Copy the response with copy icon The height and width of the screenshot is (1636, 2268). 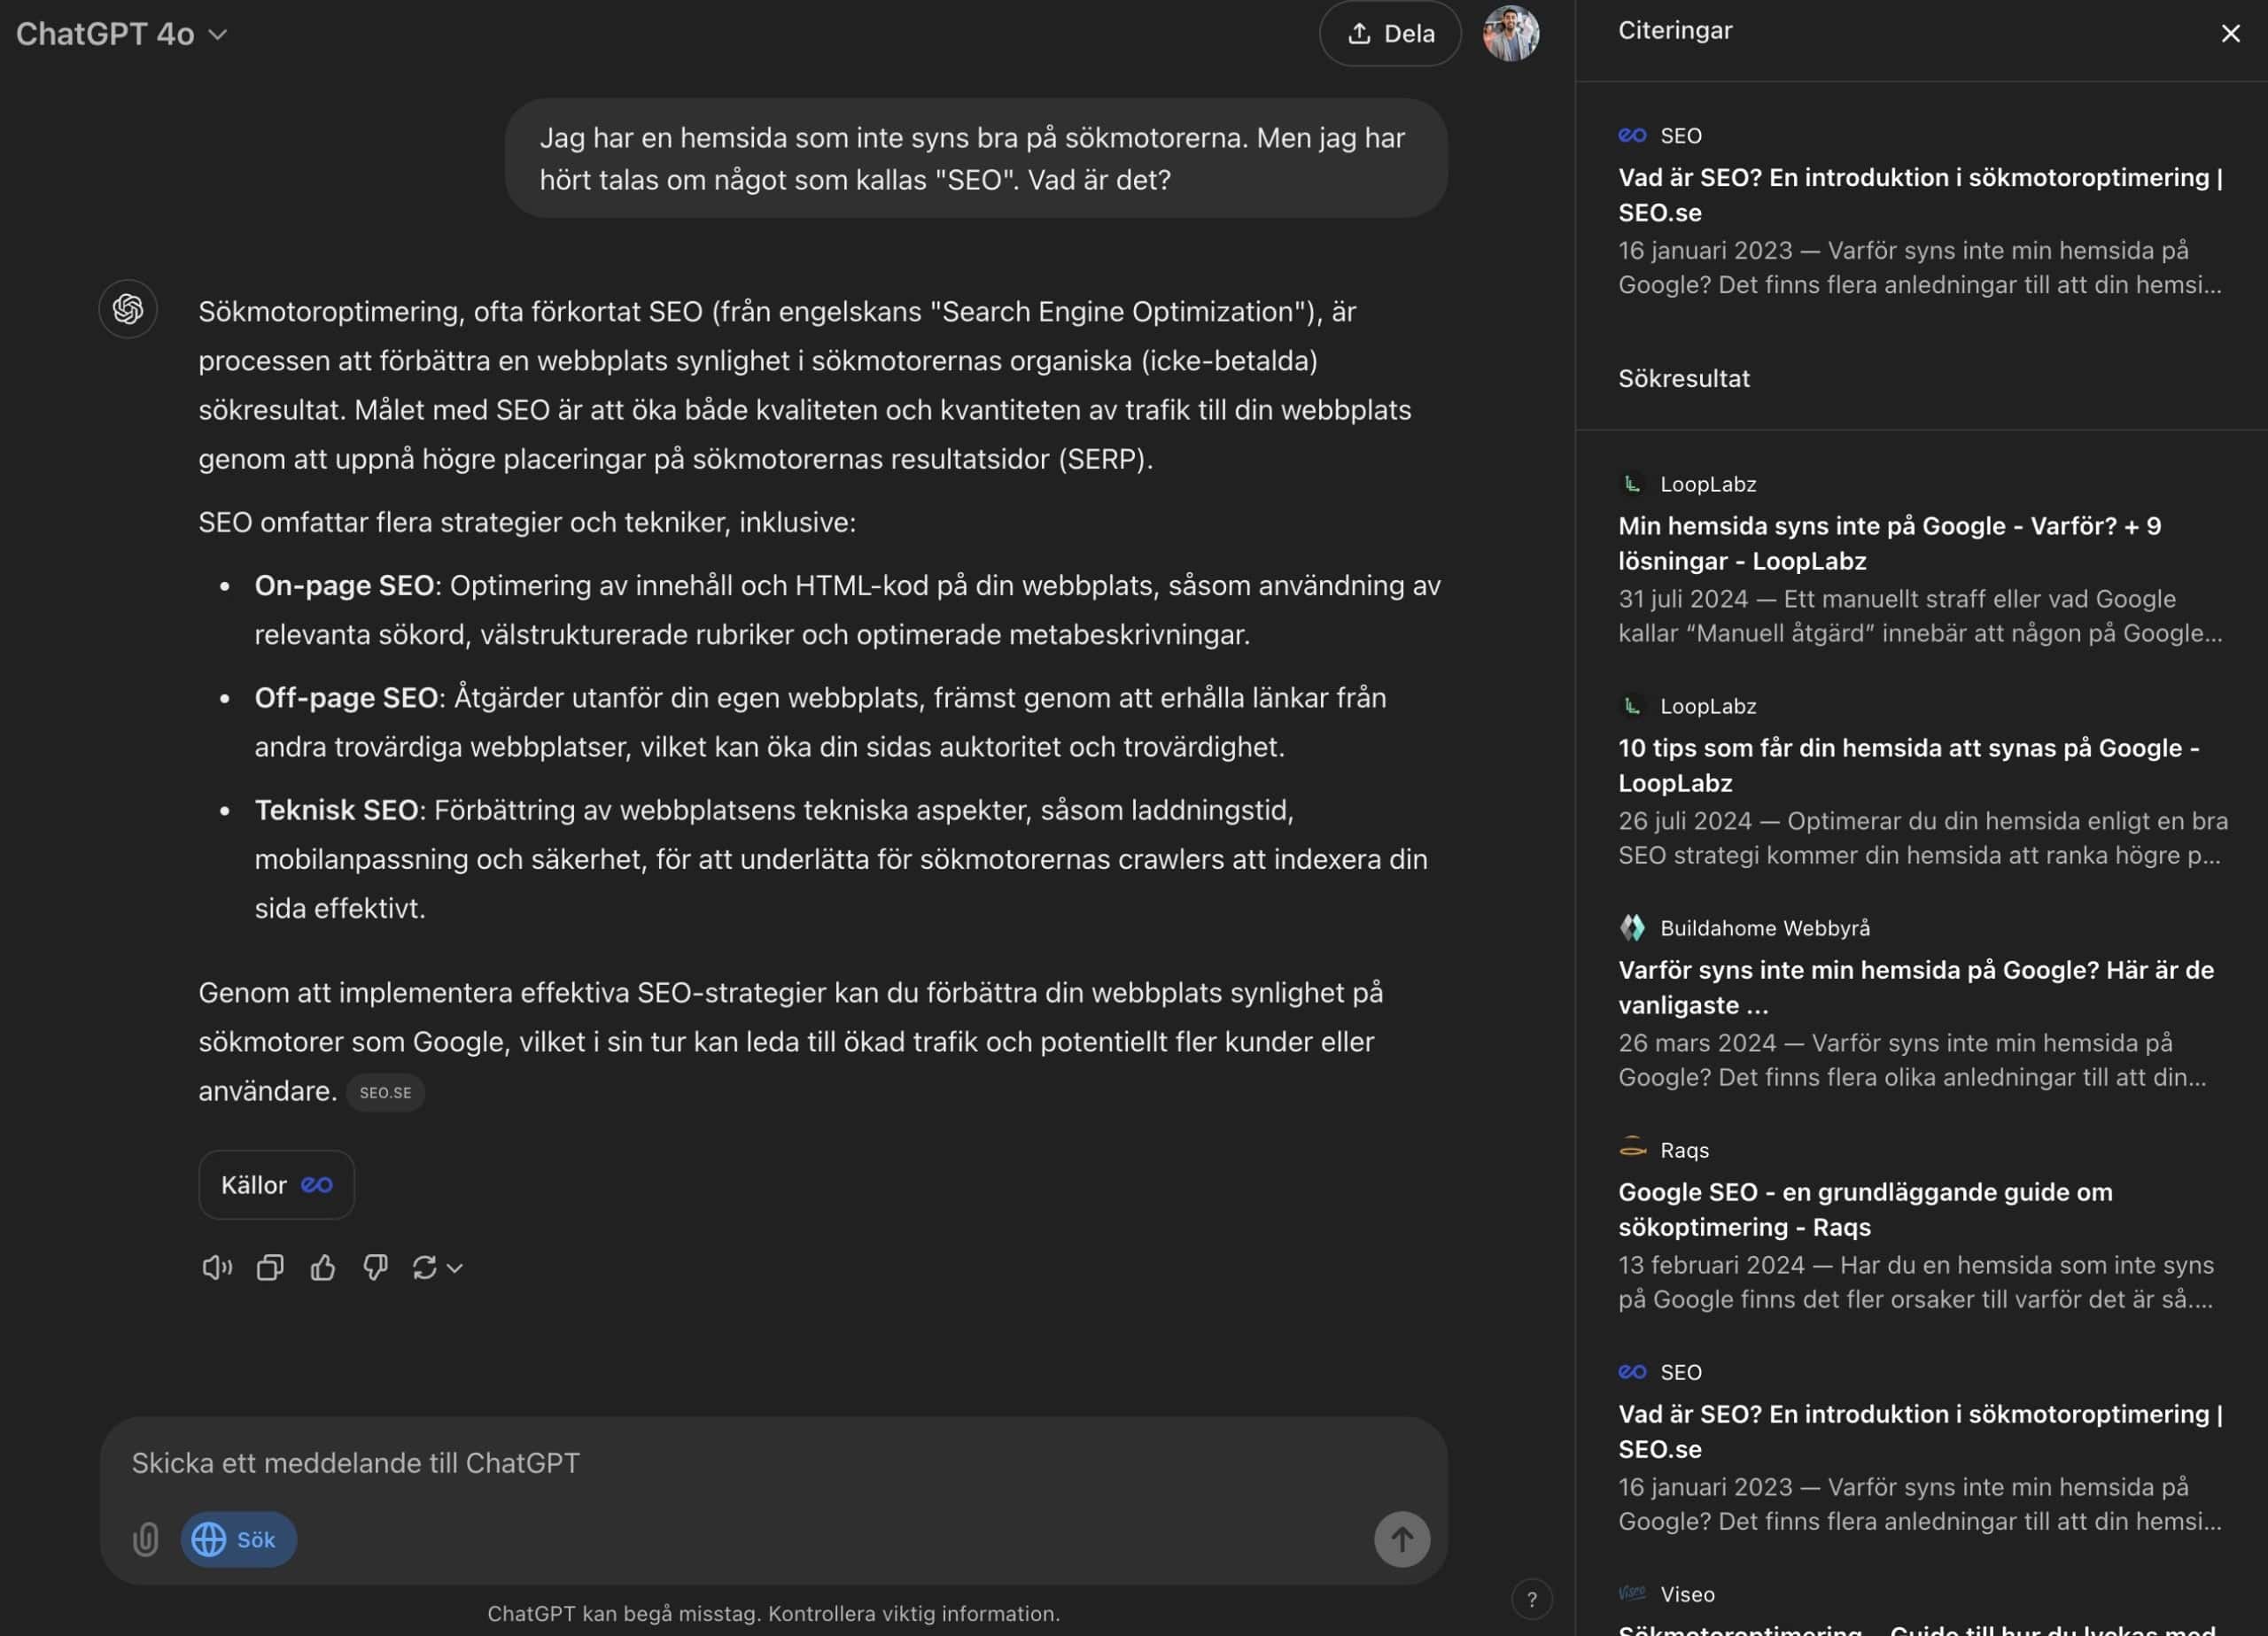click(x=270, y=1268)
